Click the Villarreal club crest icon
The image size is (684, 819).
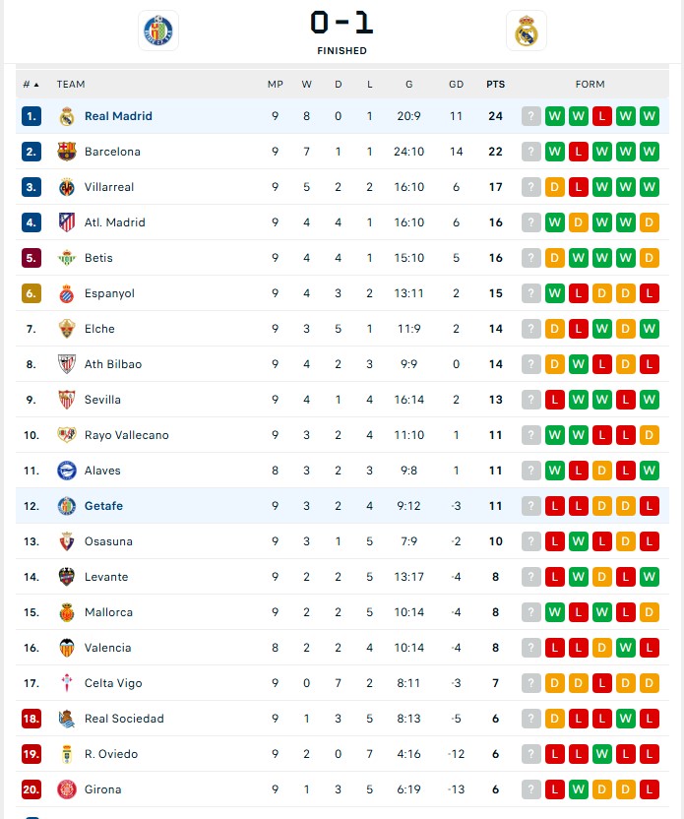67,187
